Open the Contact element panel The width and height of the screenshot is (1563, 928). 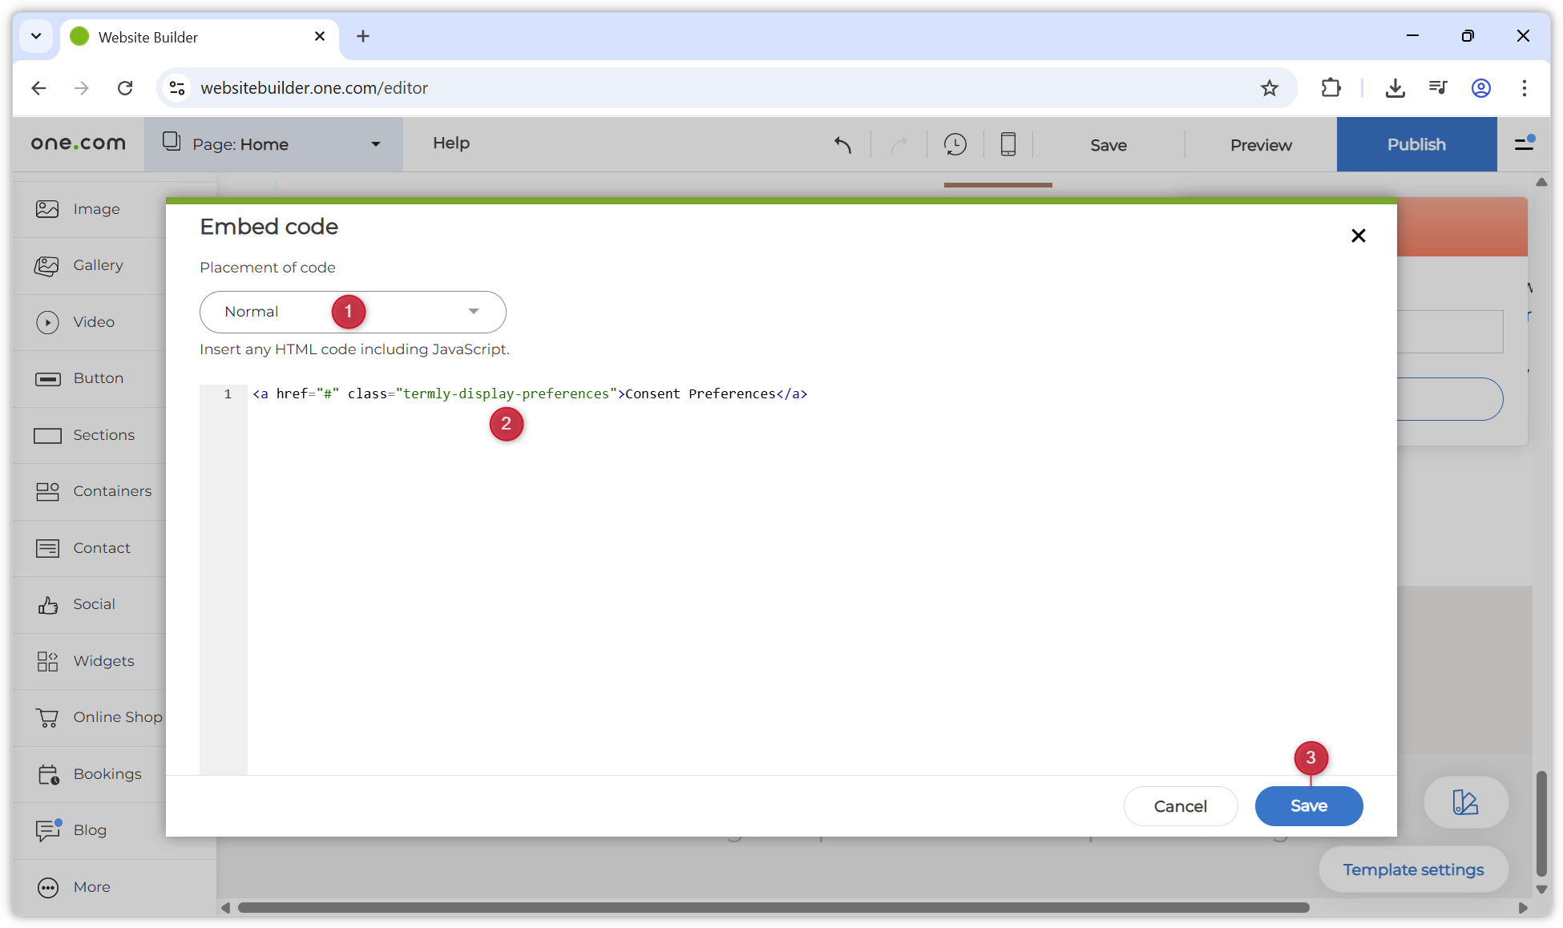pyautogui.click(x=101, y=547)
